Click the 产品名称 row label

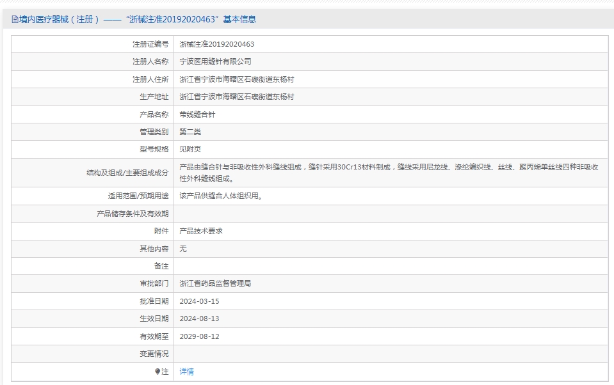click(154, 114)
